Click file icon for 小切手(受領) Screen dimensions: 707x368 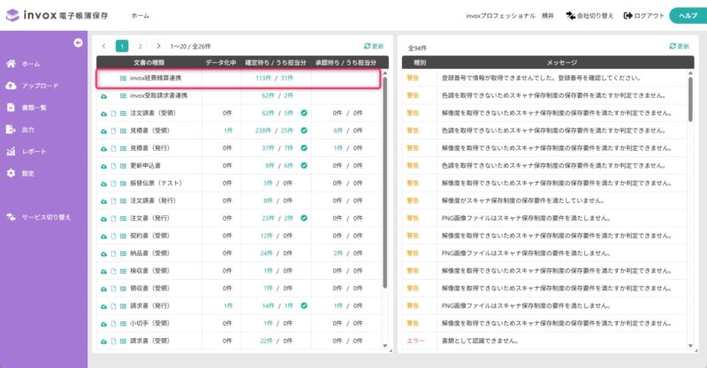[x=114, y=324]
